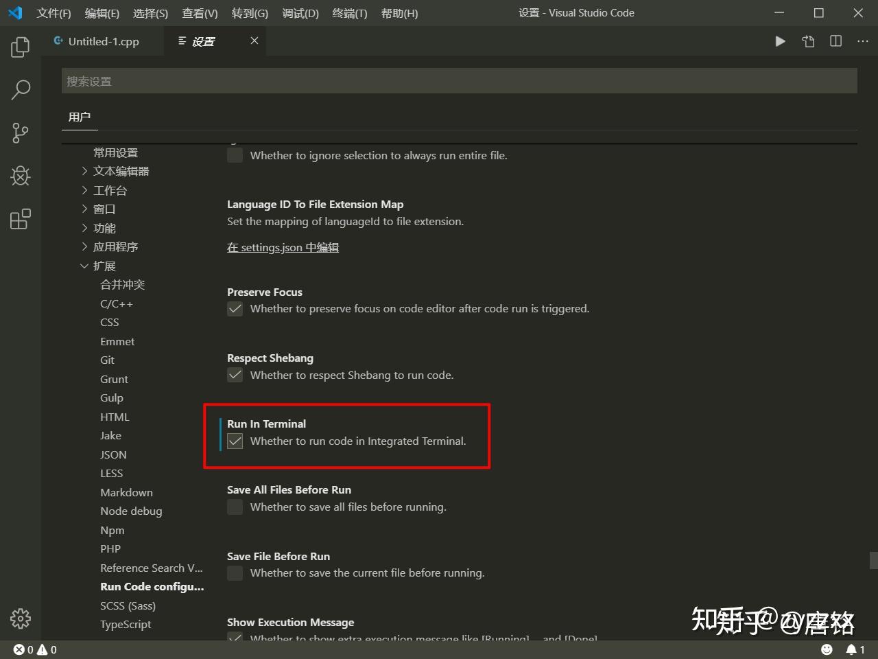
Task: Collapse the 扩展 settings group
Action: [x=85, y=266]
